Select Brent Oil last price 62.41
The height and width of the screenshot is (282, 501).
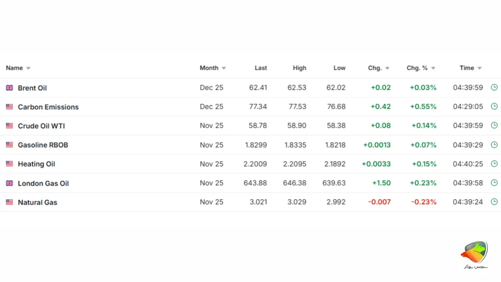click(258, 88)
